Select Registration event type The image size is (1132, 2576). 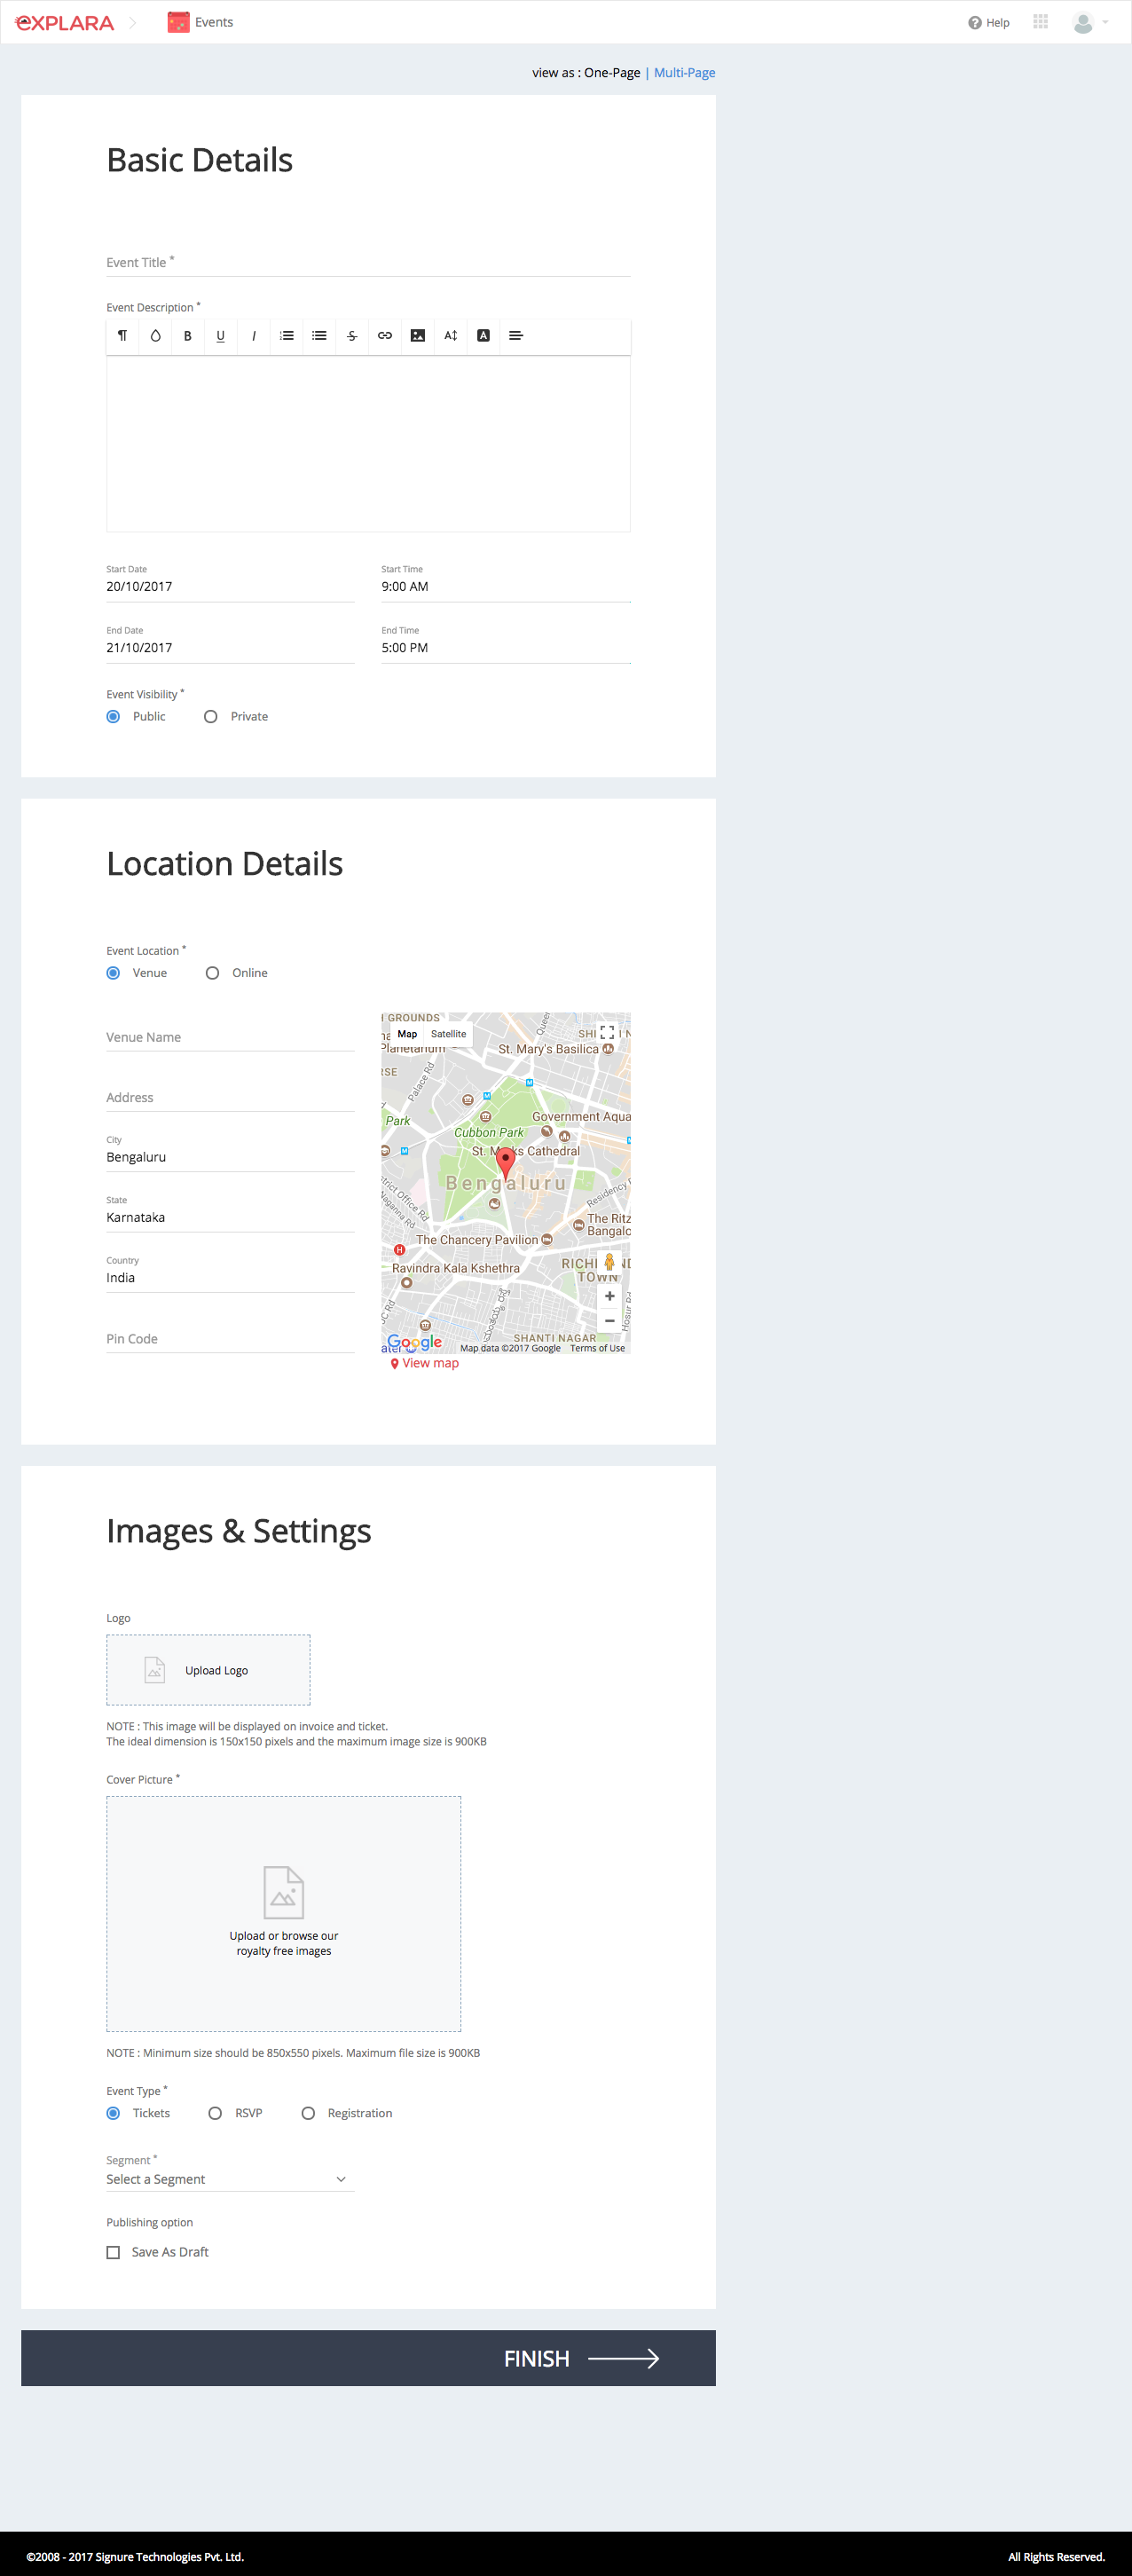(x=308, y=2113)
